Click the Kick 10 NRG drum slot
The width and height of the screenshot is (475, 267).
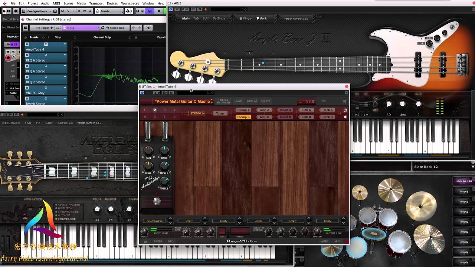[x=464, y=181]
